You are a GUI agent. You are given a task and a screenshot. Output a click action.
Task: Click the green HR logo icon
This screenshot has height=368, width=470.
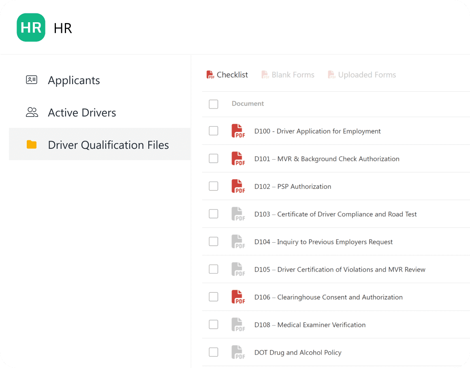point(31,27)
